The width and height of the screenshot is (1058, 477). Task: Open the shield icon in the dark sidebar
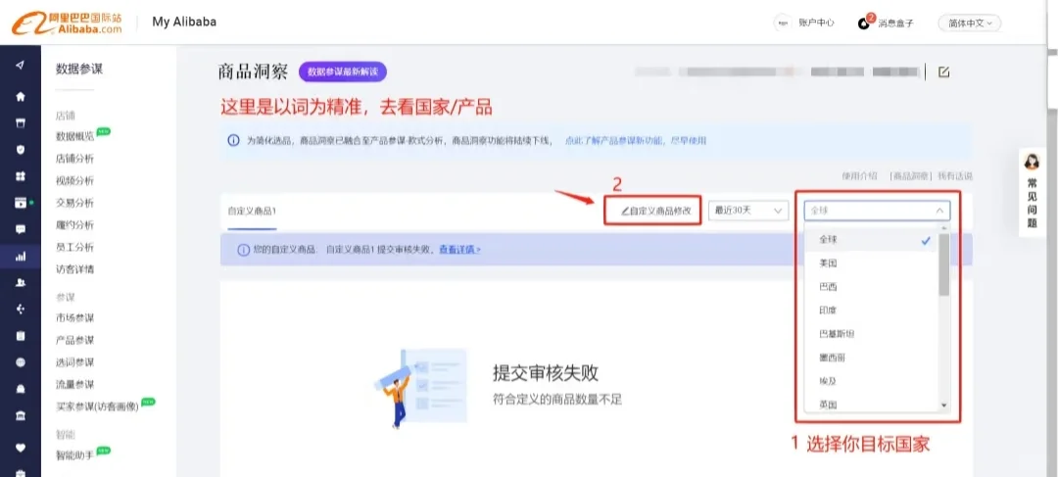[21, 150]
